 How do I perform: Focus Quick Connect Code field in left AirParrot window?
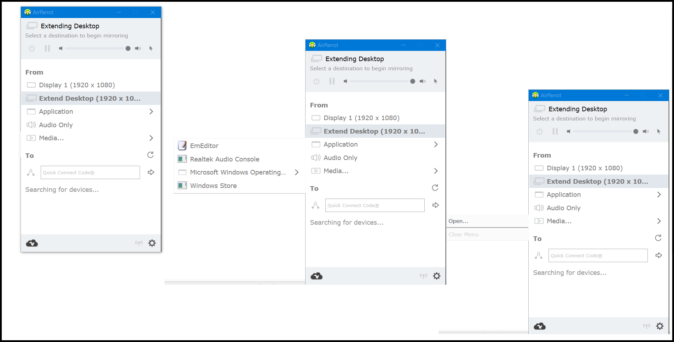(x=90, y=172)
